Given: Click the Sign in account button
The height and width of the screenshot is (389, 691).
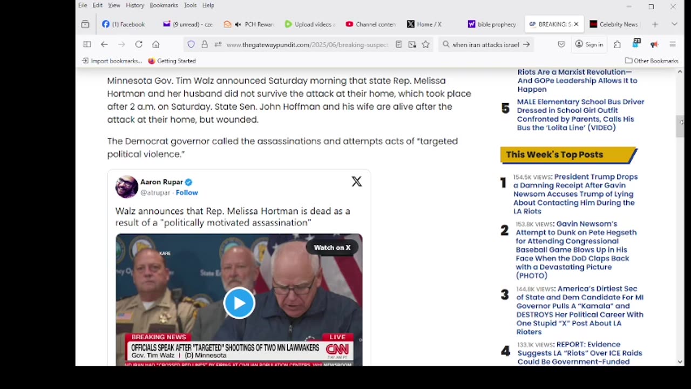Looking at the screenshot, I should pyautogui.click(x=589, y=44).
